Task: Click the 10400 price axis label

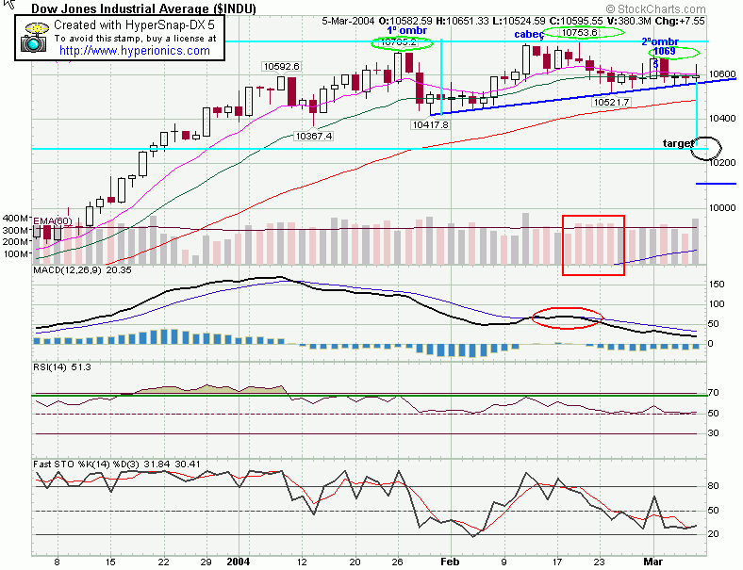Action: point(722,119)
